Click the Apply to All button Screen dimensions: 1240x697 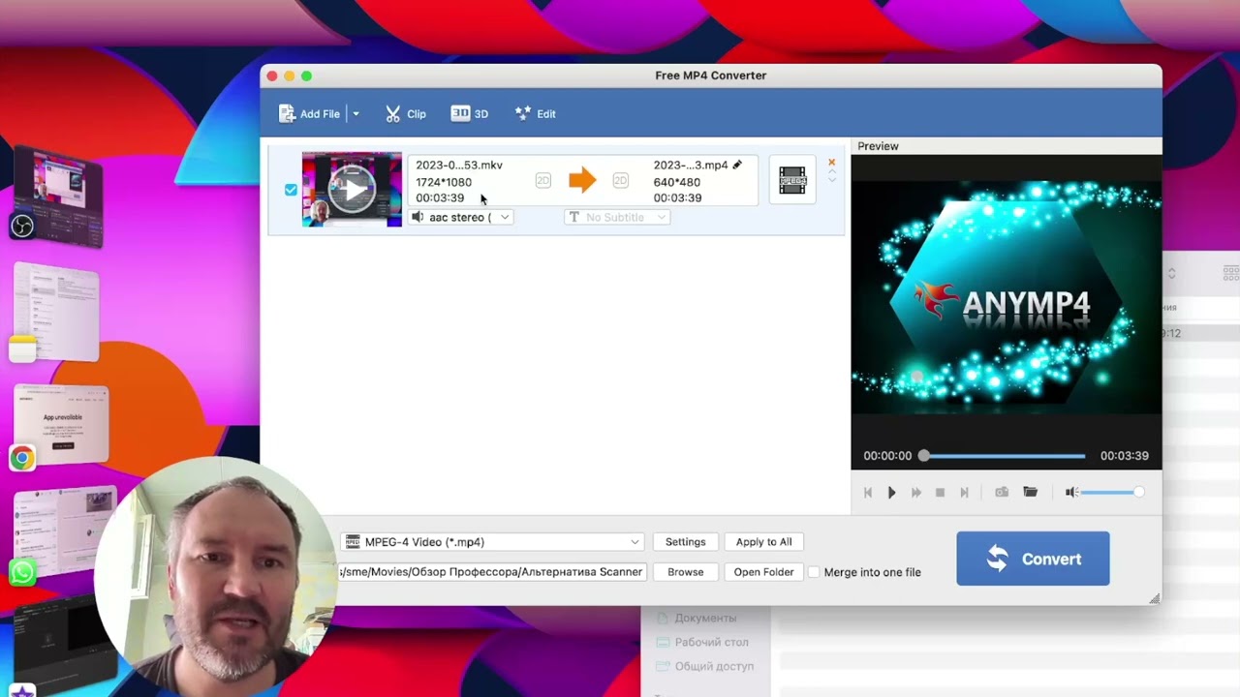[x=763, y=542]
